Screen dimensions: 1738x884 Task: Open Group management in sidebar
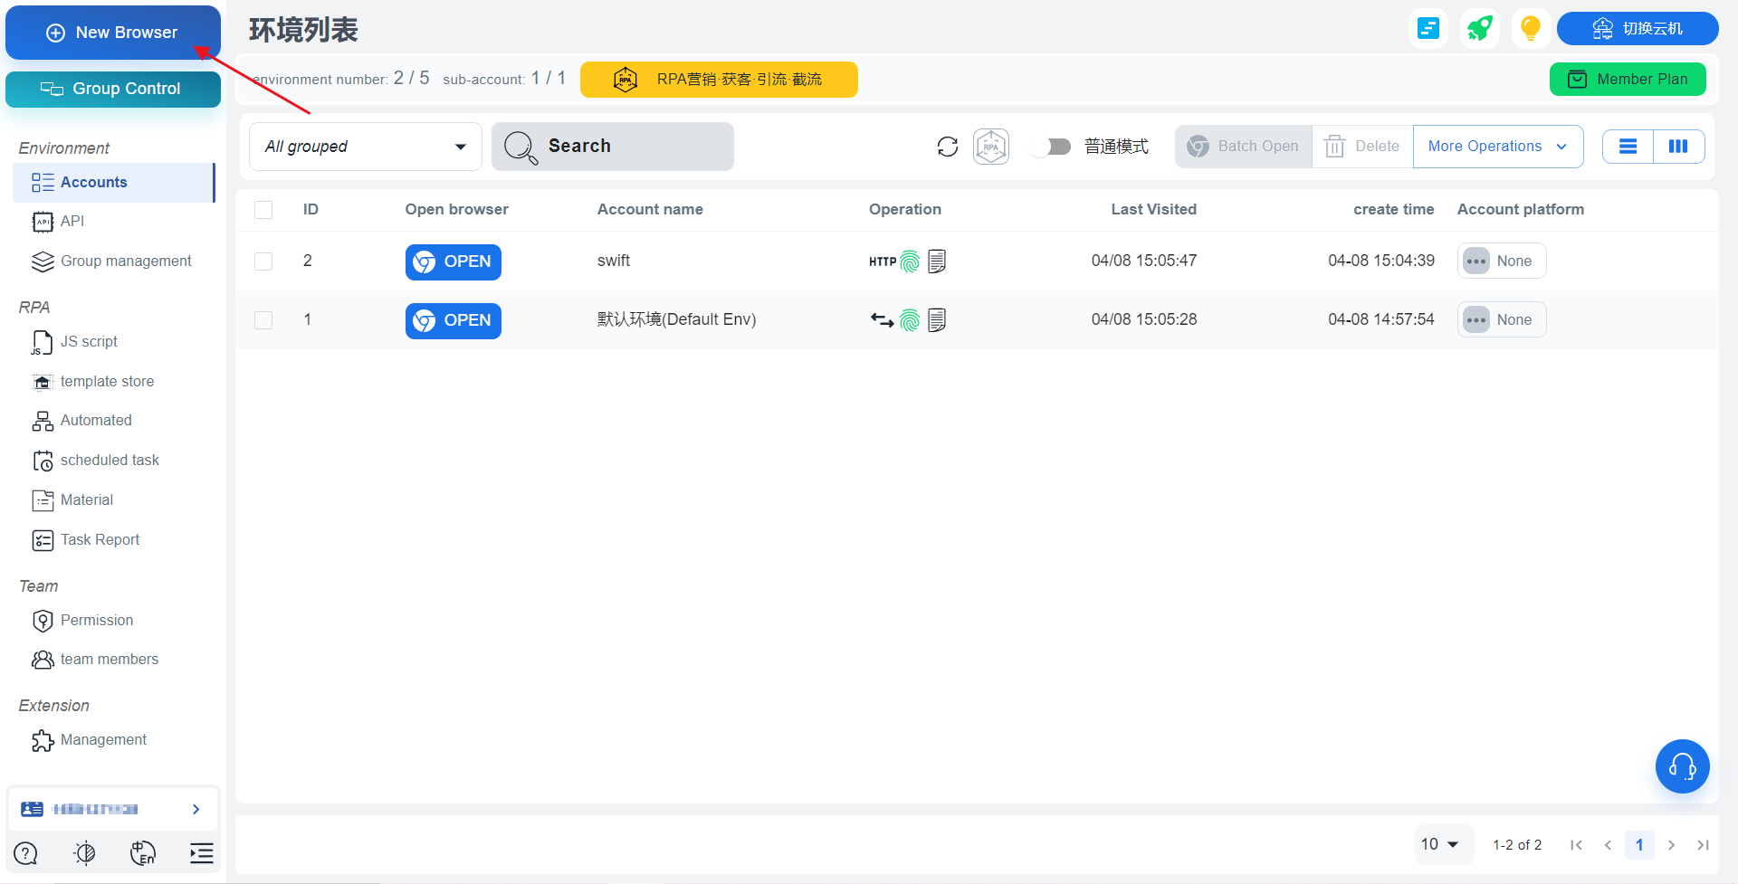pos(126,261)
